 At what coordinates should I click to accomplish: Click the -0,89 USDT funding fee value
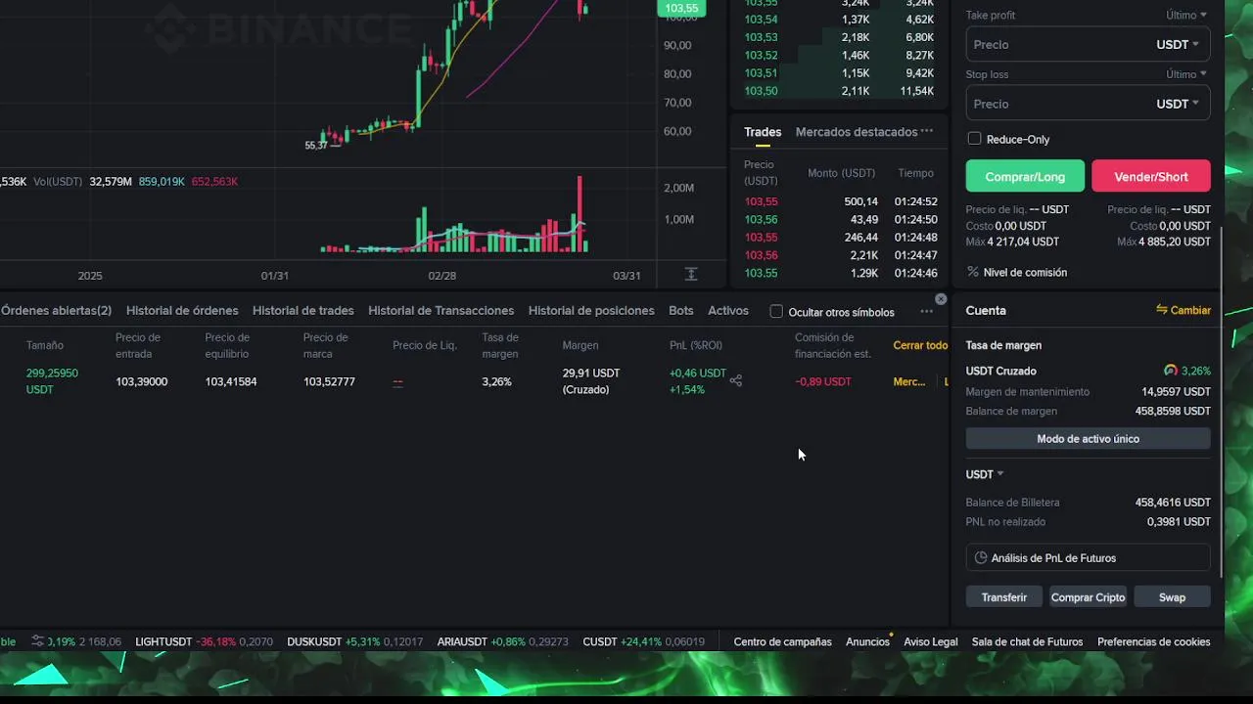pyautogui.click(x=823, y=381)
